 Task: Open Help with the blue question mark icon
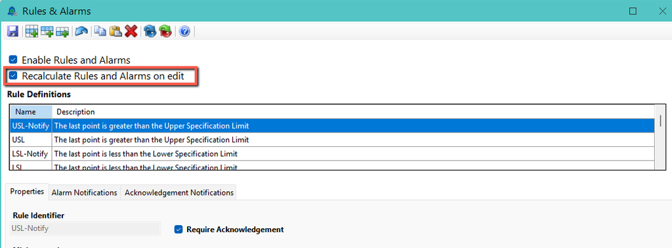(x=184, y=31)
